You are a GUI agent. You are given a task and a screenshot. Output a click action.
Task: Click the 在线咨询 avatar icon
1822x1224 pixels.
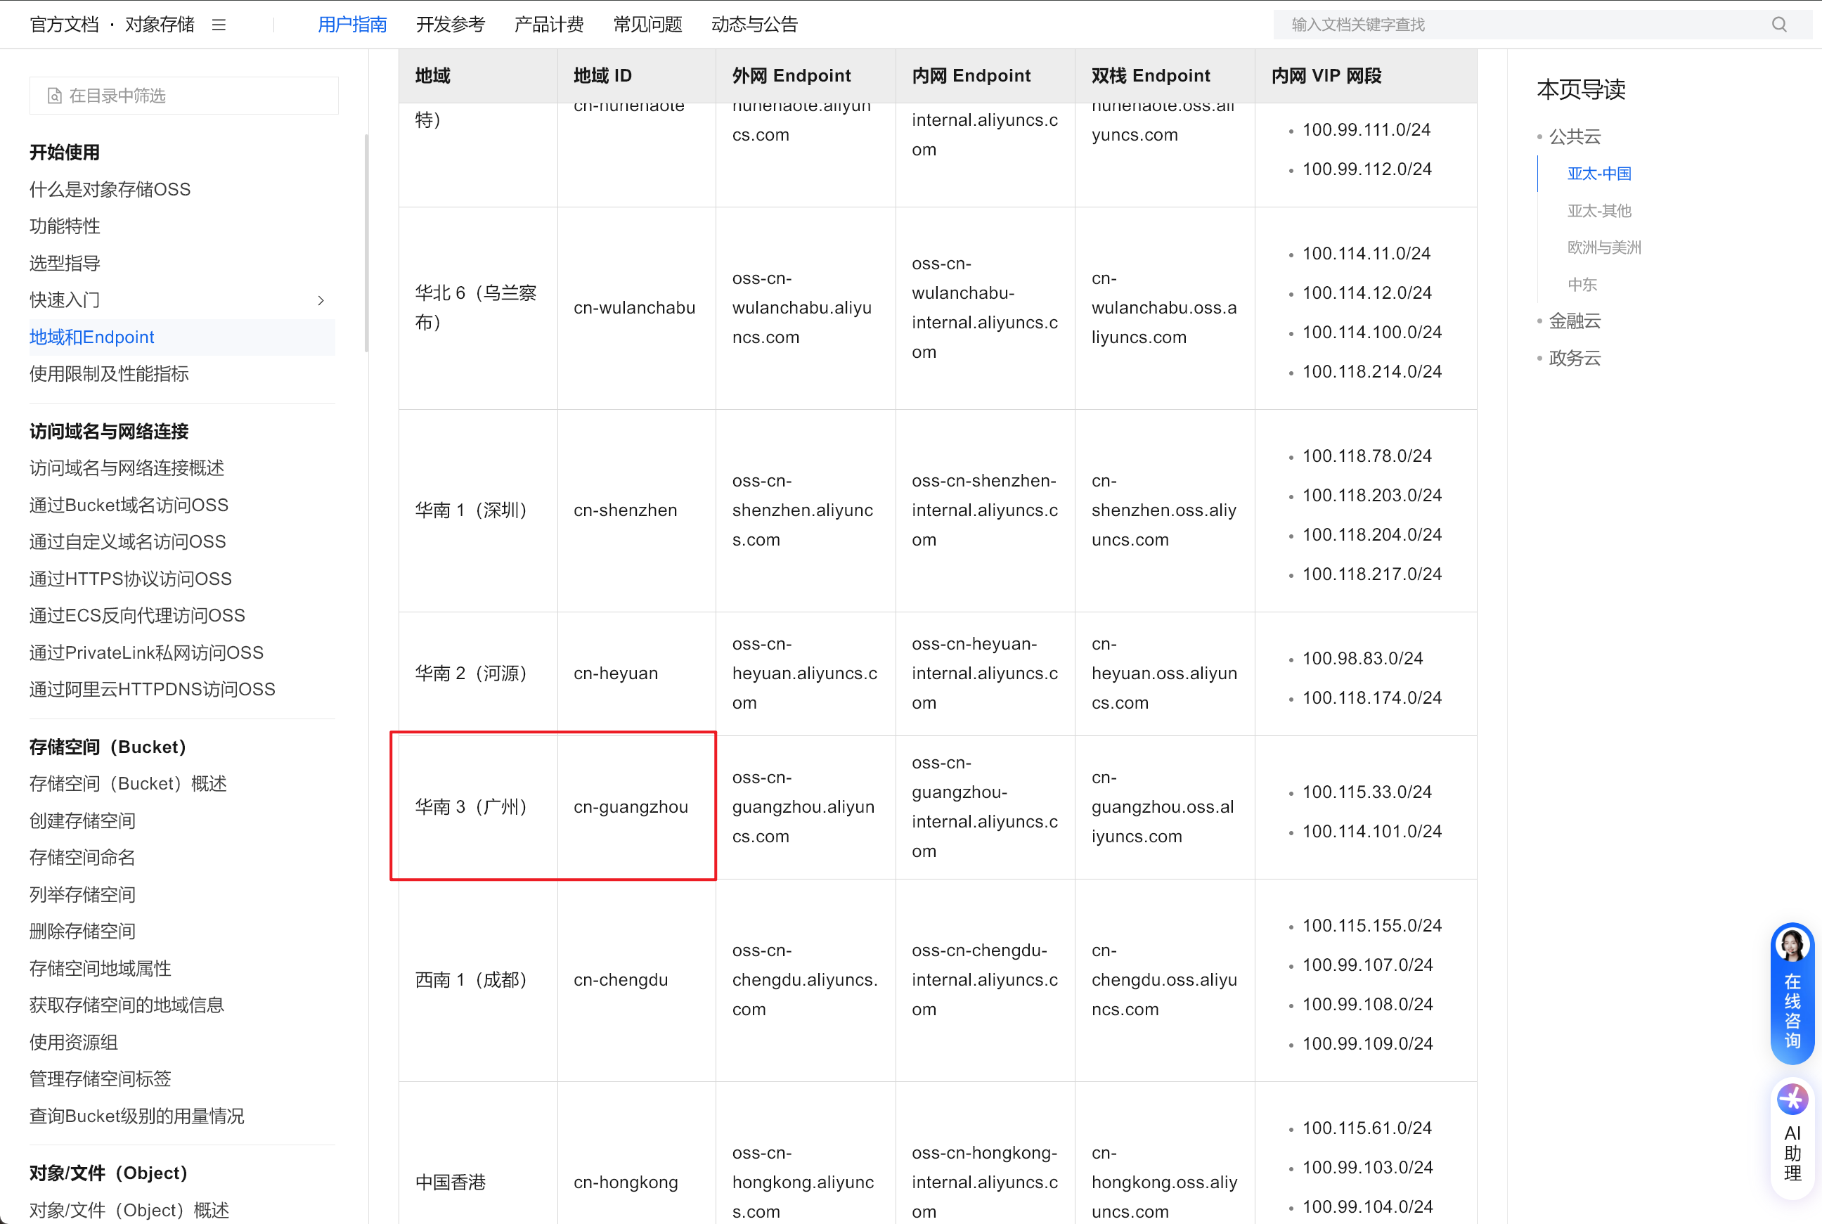tap(1792, 945)
